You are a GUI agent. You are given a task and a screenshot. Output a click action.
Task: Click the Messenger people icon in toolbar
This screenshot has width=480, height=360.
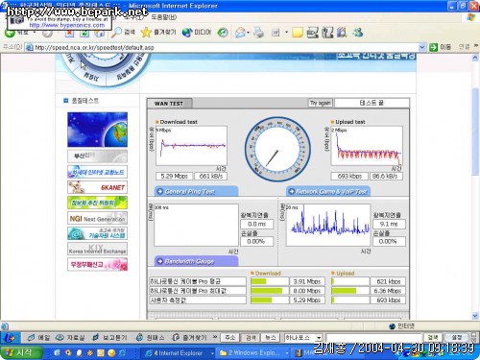click(357, 33)
